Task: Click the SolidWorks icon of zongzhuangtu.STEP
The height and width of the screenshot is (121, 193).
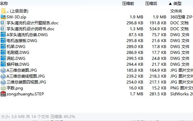Action: [x=3, y=94]
